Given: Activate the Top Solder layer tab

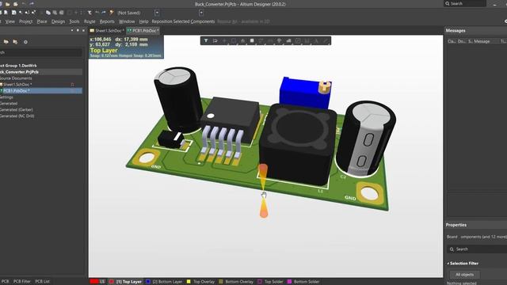Looking at the screenshot, I should (x=270, y=282).
